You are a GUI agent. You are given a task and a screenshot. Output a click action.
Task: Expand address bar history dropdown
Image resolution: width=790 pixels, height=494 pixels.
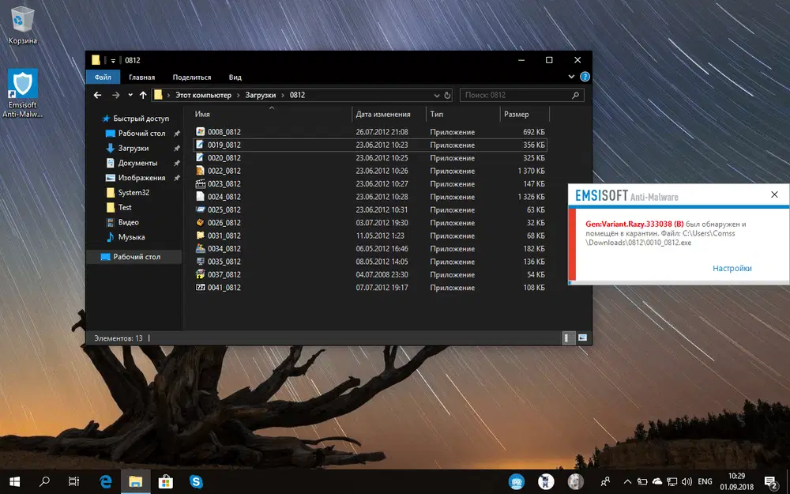tap(436, 96)
